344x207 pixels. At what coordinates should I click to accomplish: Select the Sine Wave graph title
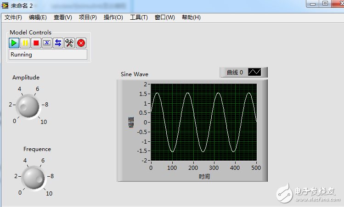tap(135, 74)
